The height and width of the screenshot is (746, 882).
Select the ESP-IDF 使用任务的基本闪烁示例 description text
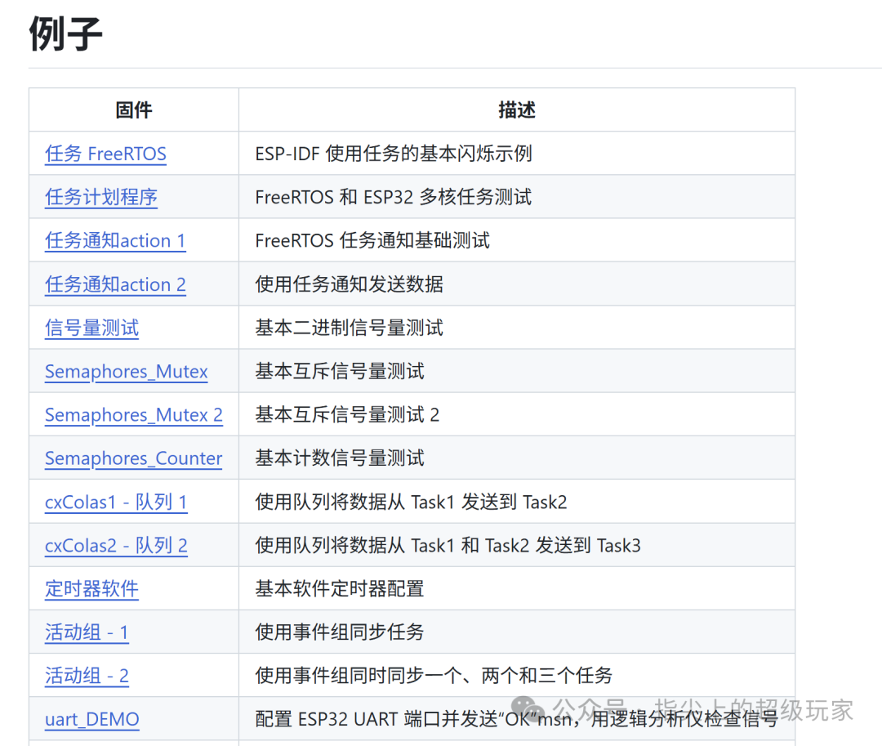tap(393, 154)
